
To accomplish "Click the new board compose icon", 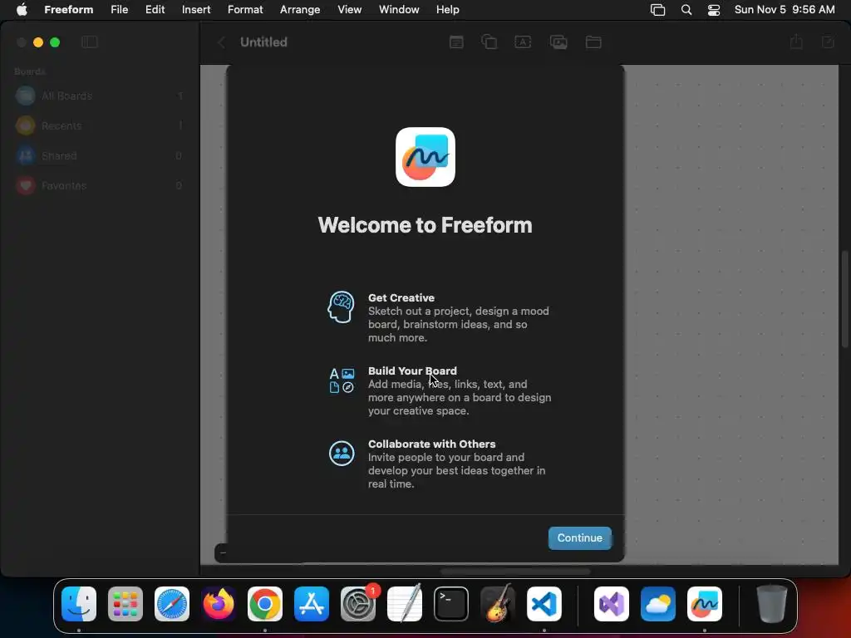I will (x=828, y=42).
